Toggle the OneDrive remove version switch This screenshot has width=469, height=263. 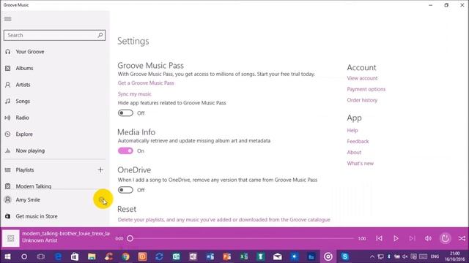(x=125, y=190)
